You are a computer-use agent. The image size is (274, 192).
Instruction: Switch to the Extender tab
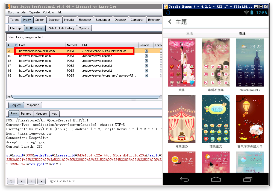(154, 20)
